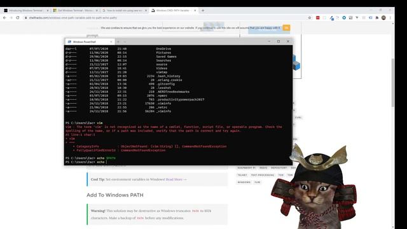Image resolution: width=407 pixels, height=229 pixels.
Task: Open the Chrome profile avatar
Action: [383, 18]
